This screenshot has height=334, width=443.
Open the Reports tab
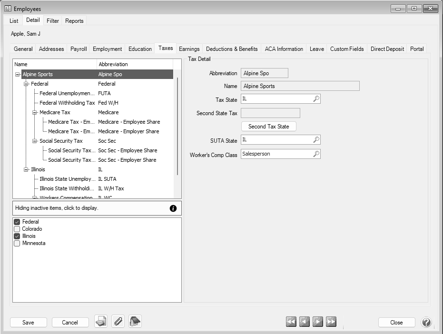tap(74, 21)
